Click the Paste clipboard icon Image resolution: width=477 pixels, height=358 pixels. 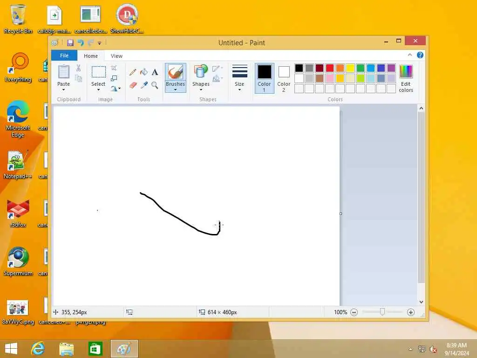pos(63,72)
